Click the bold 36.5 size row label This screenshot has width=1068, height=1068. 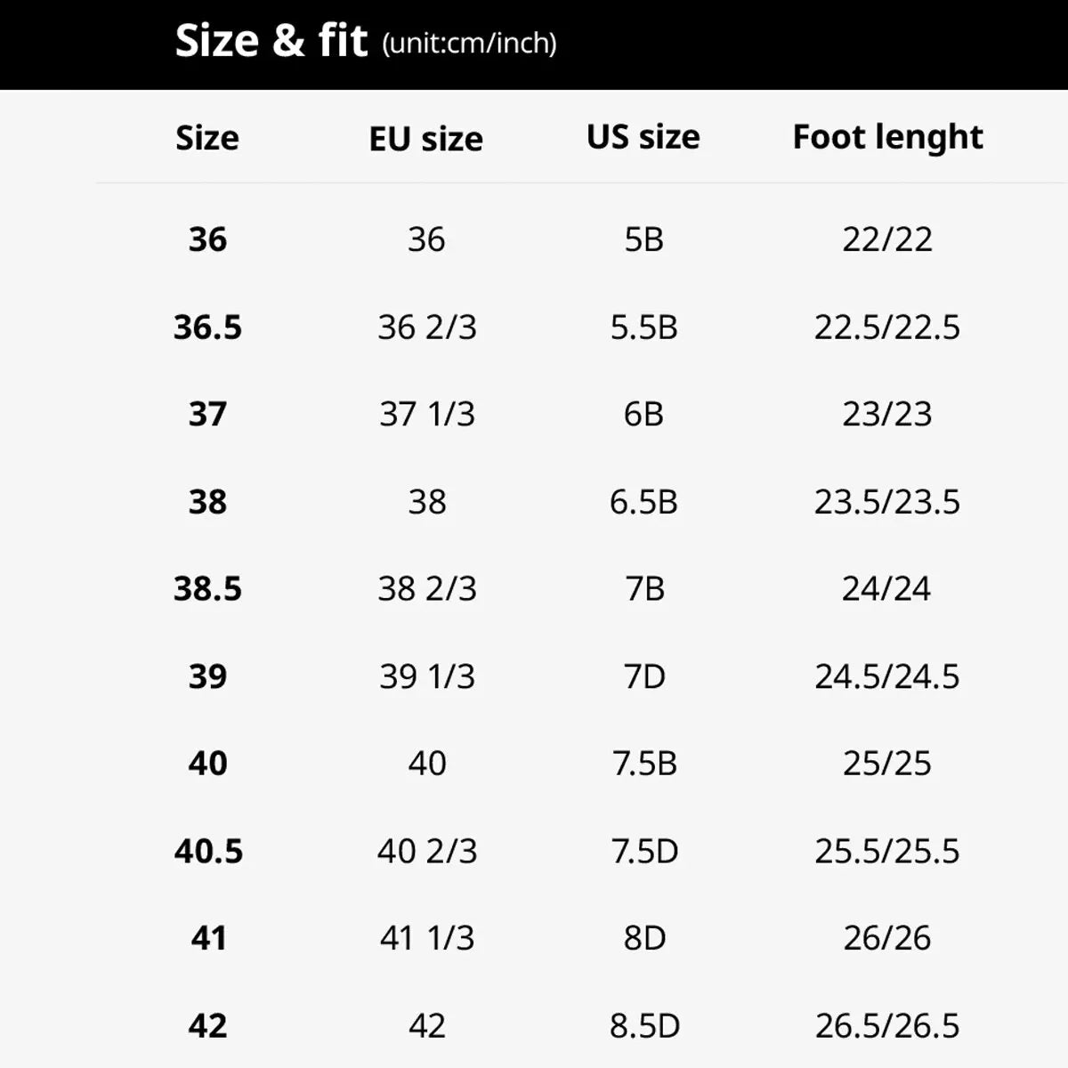click(x=207, y=328)
